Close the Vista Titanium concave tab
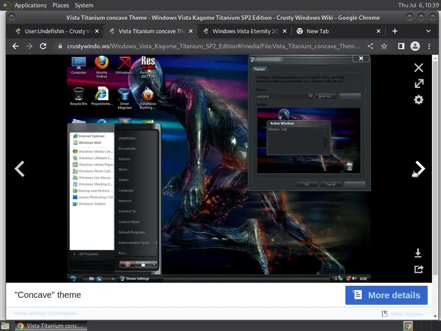This screenshot has height=331, width=441. coord(191,31)
